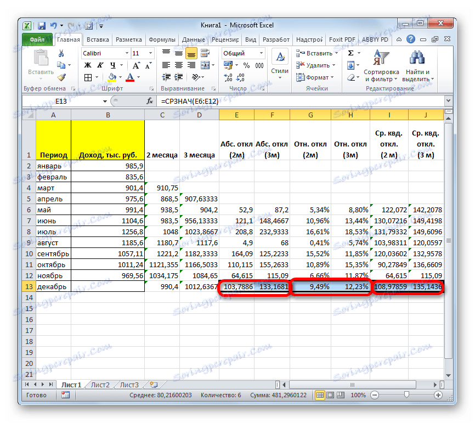The image size is (475, 423).
Task: Click the Insert Function fx icon
Action: click(151, 100)
